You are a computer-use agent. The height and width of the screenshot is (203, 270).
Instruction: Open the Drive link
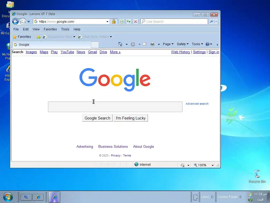tap(103, 52)
